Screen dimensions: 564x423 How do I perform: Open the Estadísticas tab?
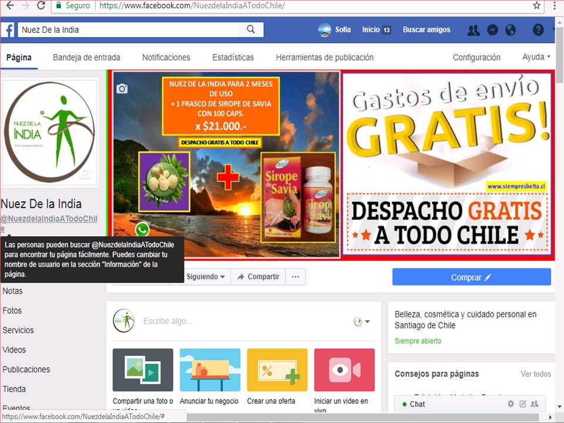[x=233, y=58]
